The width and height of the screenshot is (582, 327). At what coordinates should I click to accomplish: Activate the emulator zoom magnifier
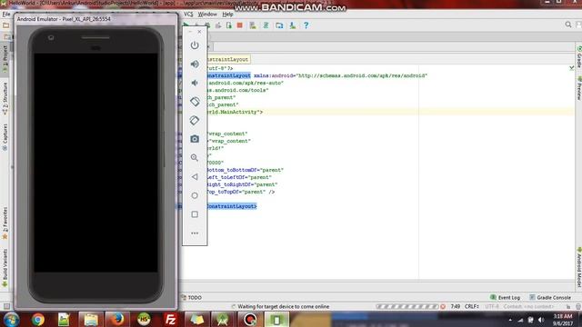pos(195,158)
